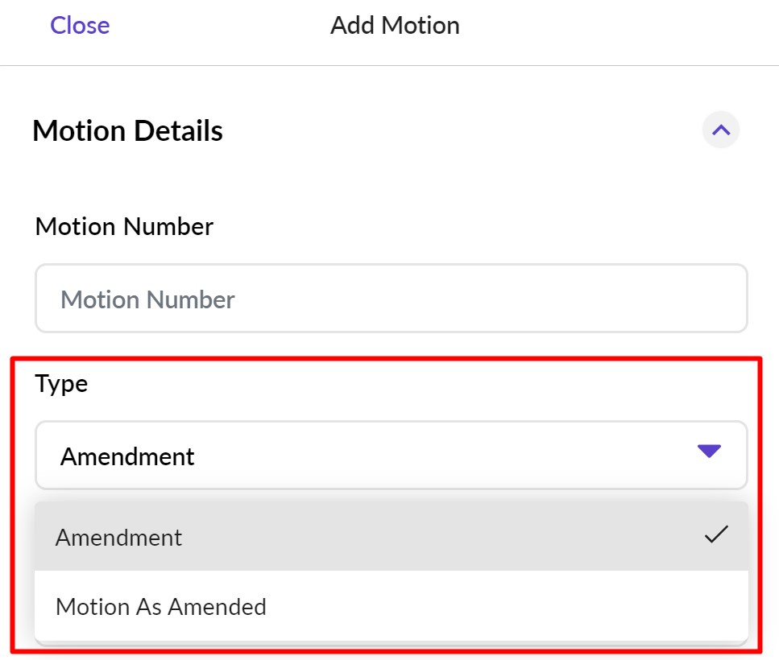Click the purple Type dropdown arrow
The width and height of the screenshot is (779, 660).
tap(709, 452)
